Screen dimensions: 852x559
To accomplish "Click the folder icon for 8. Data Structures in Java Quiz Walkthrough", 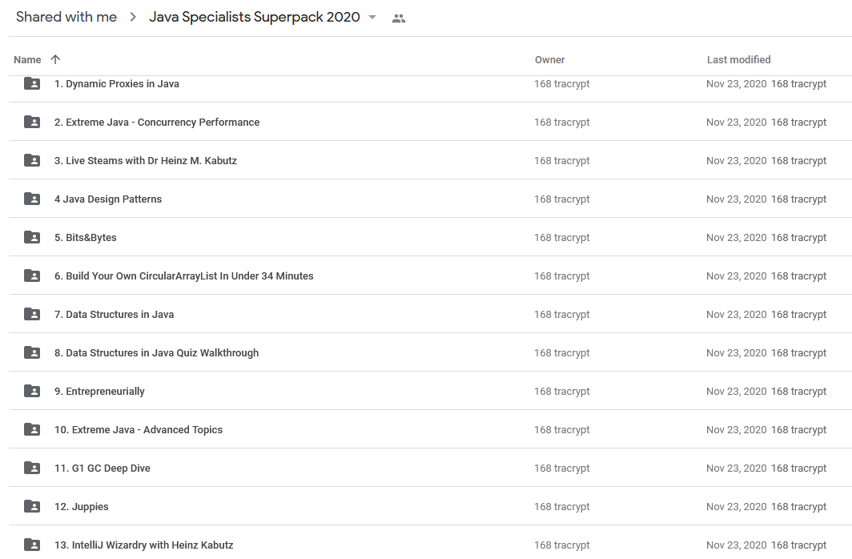I will [32, 352].
